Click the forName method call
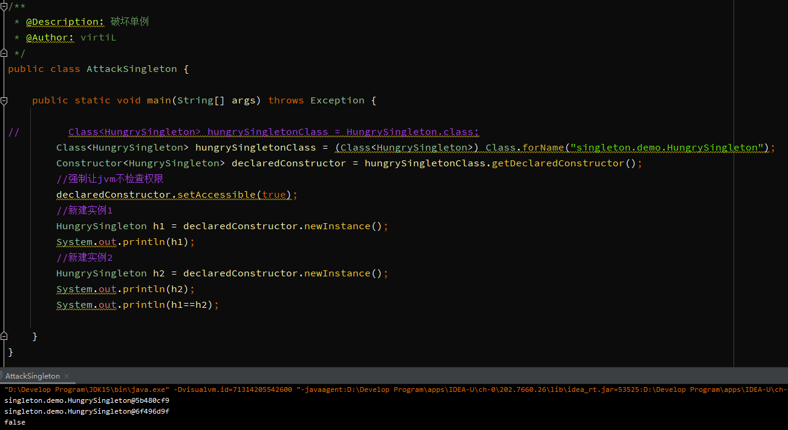The width and height of the screenshot is (788, 430). pyautogui.click(x=543, y=148)
